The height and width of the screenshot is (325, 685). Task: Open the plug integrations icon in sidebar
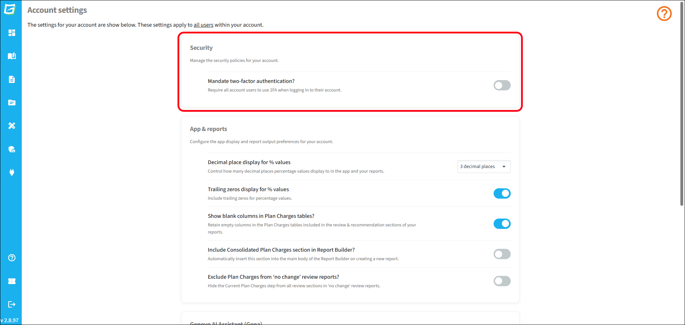(12, 172)
